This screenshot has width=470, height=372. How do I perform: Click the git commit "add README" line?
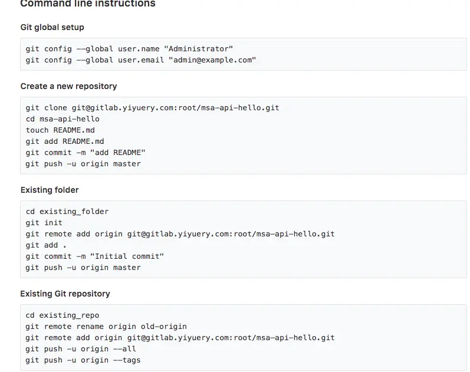(x=86, y=152)
